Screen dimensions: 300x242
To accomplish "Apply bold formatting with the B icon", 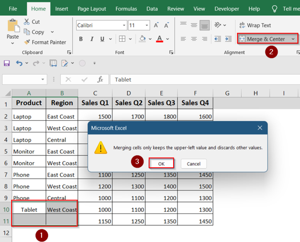I will 81,39.
